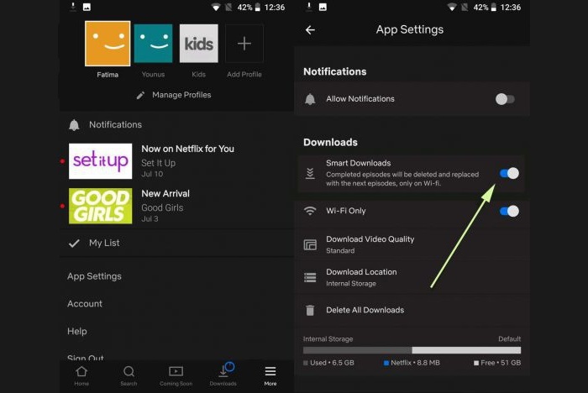Image resolution: width=588 pixels, height=393 pixels.
Task: Click the 'Internal Storage' location value text
Action: (351, 284)
